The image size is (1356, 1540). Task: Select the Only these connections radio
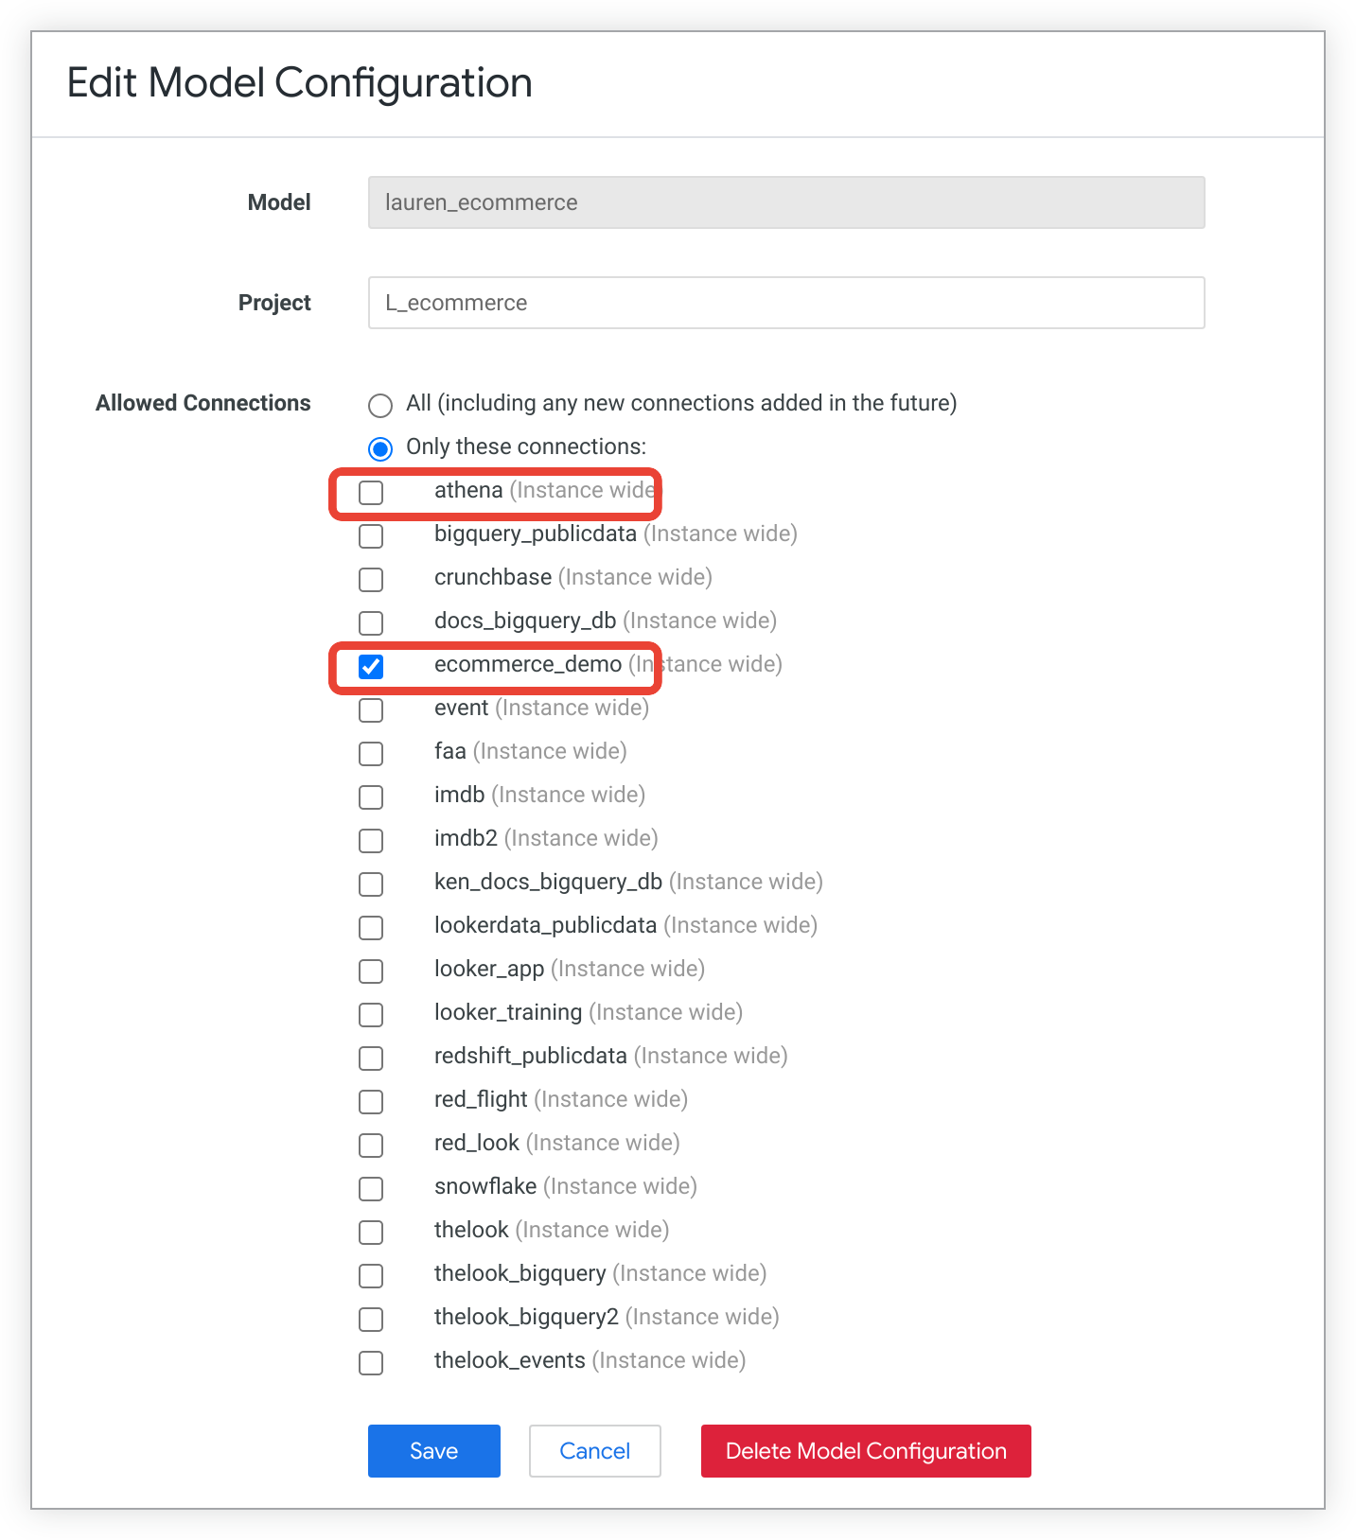click(x=380, y=448)
